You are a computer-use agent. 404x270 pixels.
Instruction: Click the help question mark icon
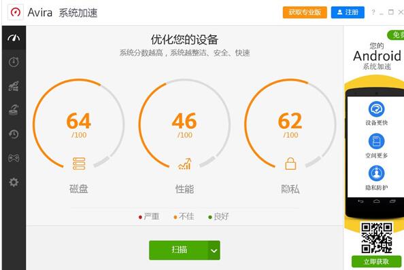click(373, 12)
